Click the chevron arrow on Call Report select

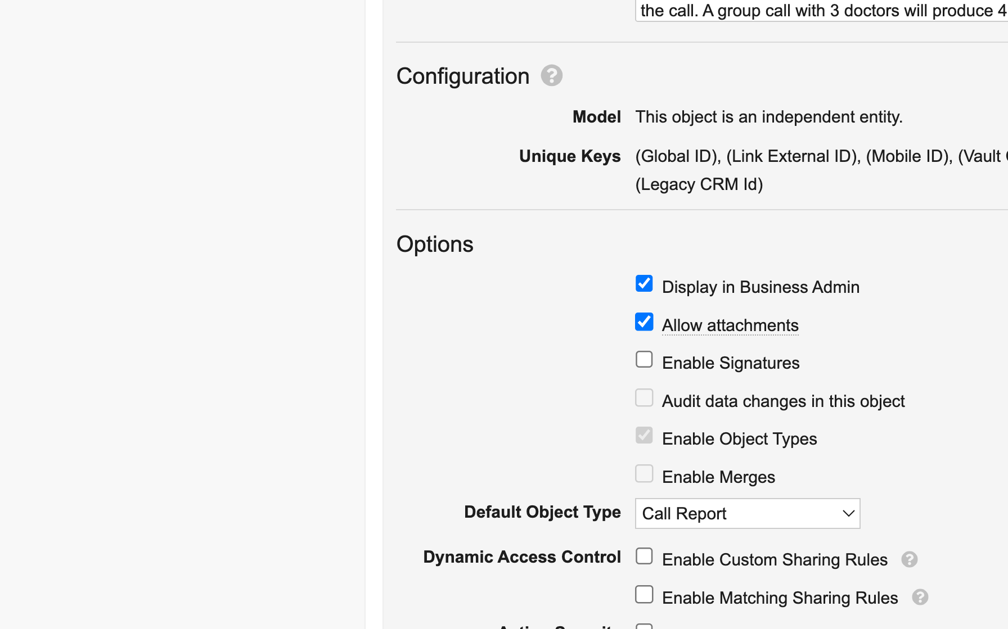(848, 514)
